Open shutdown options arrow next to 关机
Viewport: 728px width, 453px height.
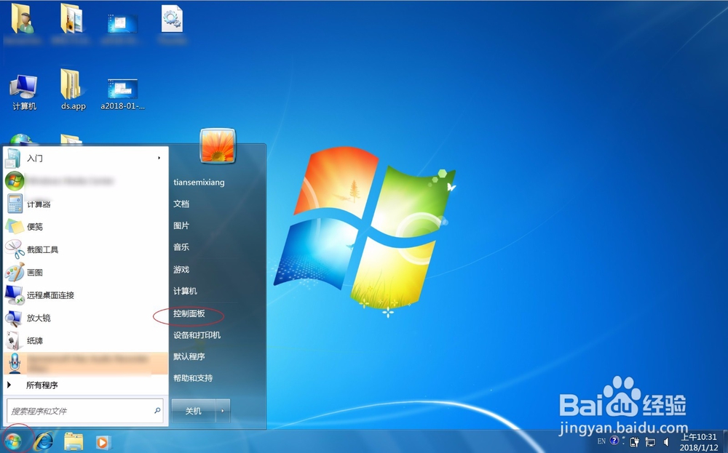click(x=223, y=411)
